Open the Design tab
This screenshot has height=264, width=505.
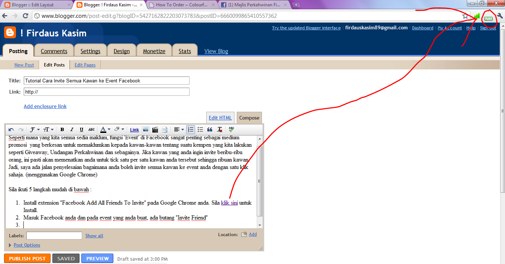click(122, 51)
